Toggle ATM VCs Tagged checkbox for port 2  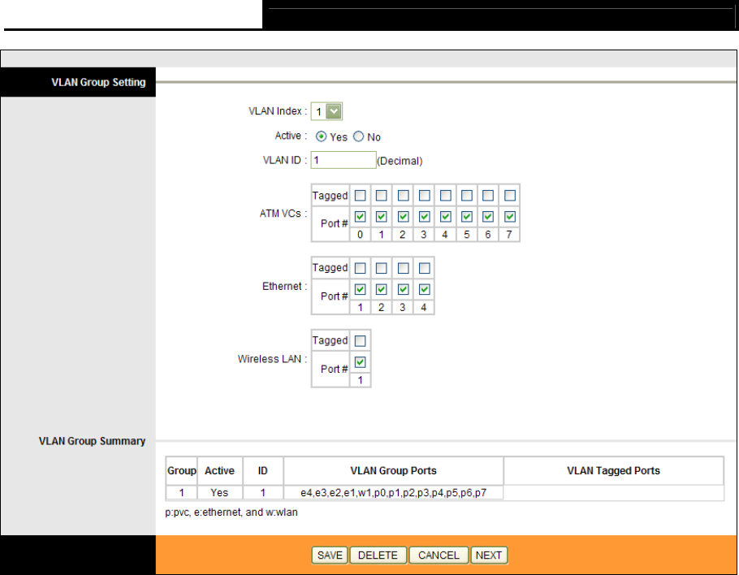tap(403, 195)
